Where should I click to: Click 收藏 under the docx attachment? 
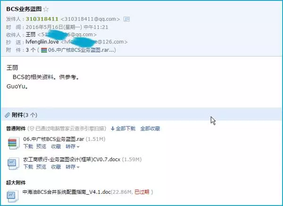pos(56,167)
